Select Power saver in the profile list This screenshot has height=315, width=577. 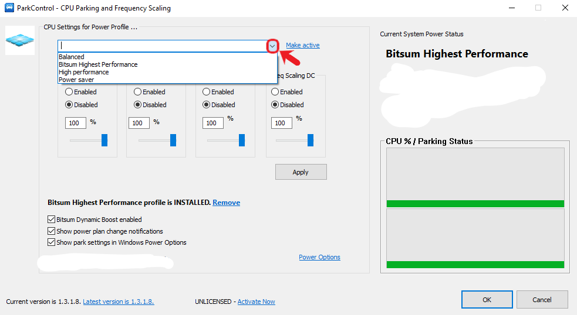[76, 80]
